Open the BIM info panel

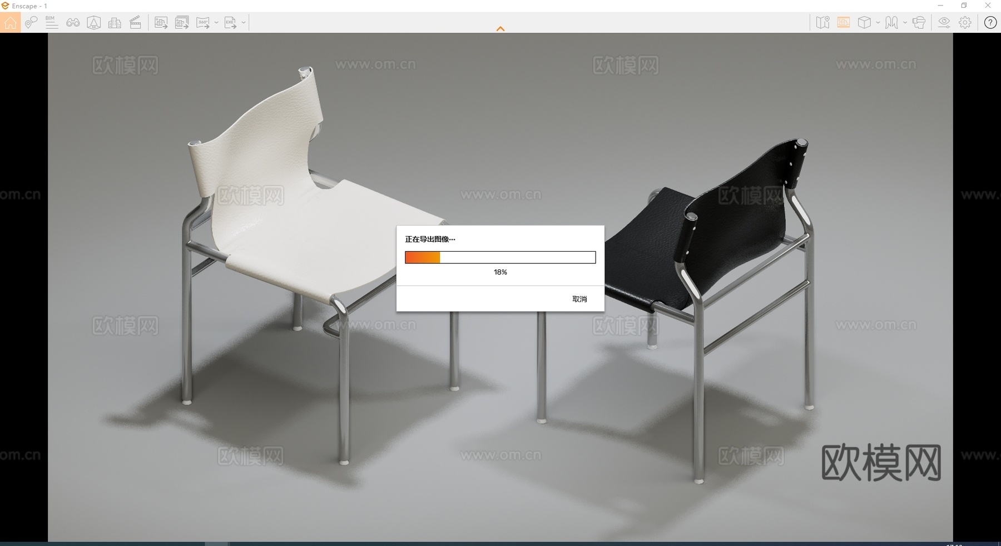point(52,23)
